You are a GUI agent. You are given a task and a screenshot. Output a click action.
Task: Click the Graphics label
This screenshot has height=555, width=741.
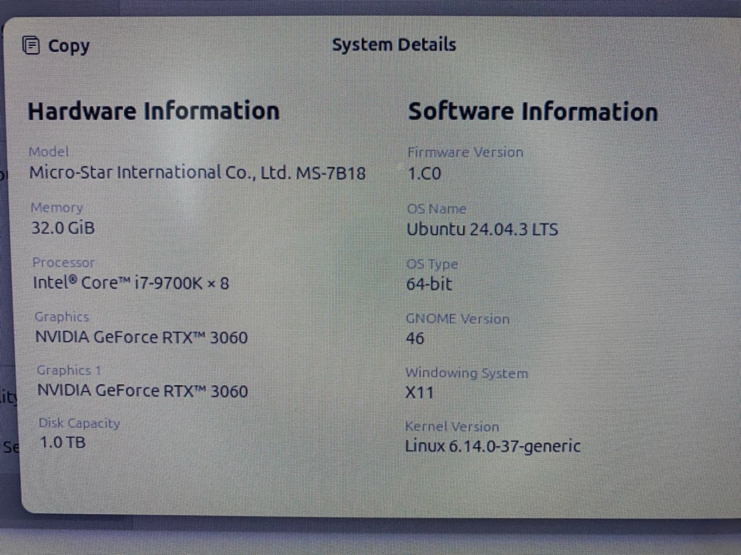[62, 317]
